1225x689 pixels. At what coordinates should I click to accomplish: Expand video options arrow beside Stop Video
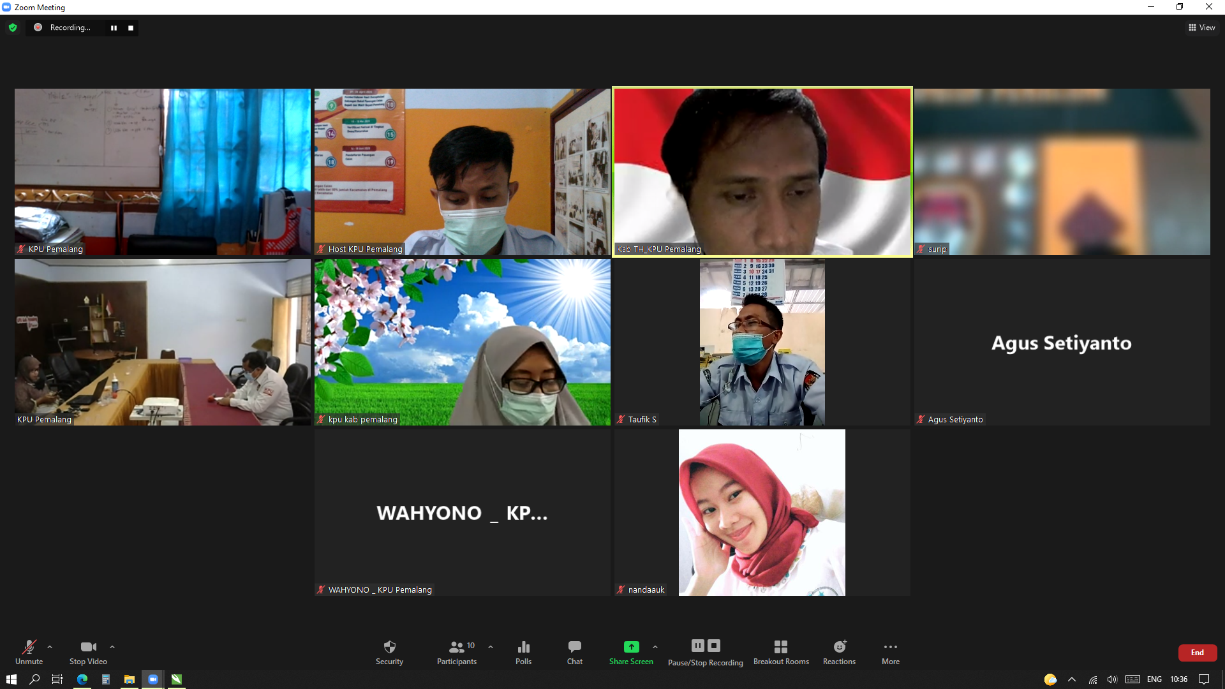pos(112,647)
